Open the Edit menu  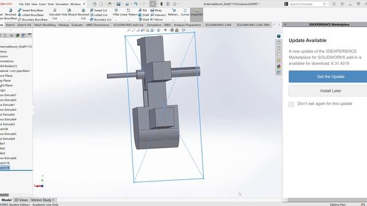click(28, 4)
